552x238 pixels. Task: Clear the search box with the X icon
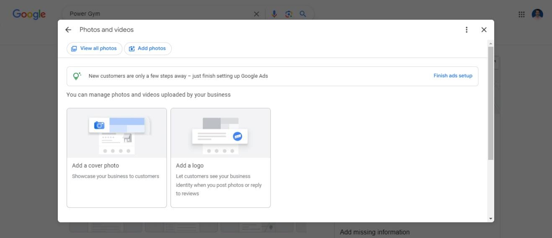[256, 14]
